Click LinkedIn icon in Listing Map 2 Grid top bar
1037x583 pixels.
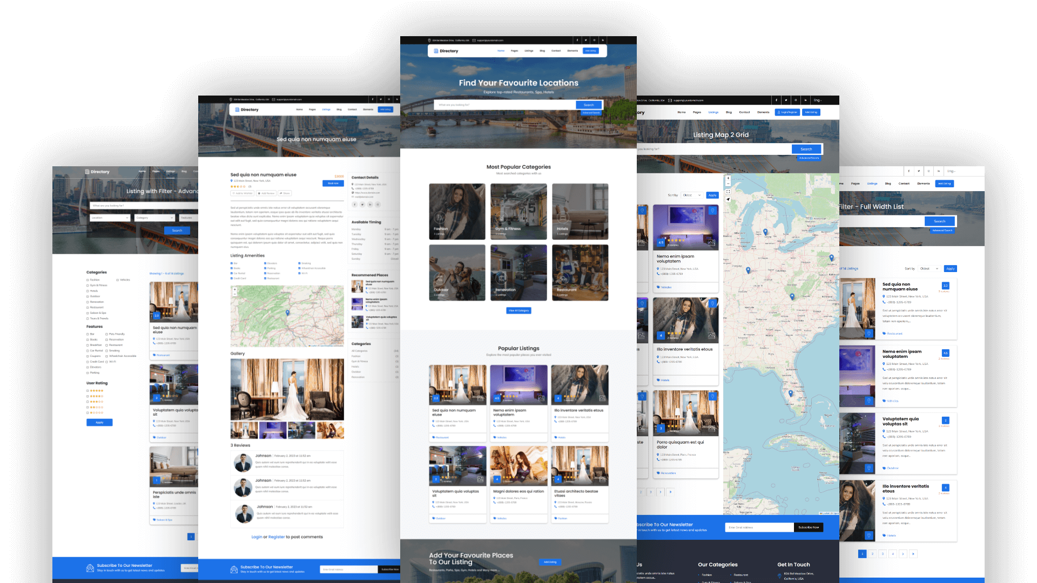[805, 100]
